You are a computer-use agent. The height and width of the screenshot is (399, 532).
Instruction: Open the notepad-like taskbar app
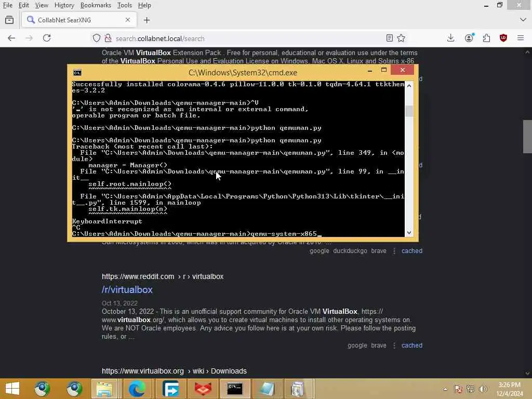click(x=267, y=389)
